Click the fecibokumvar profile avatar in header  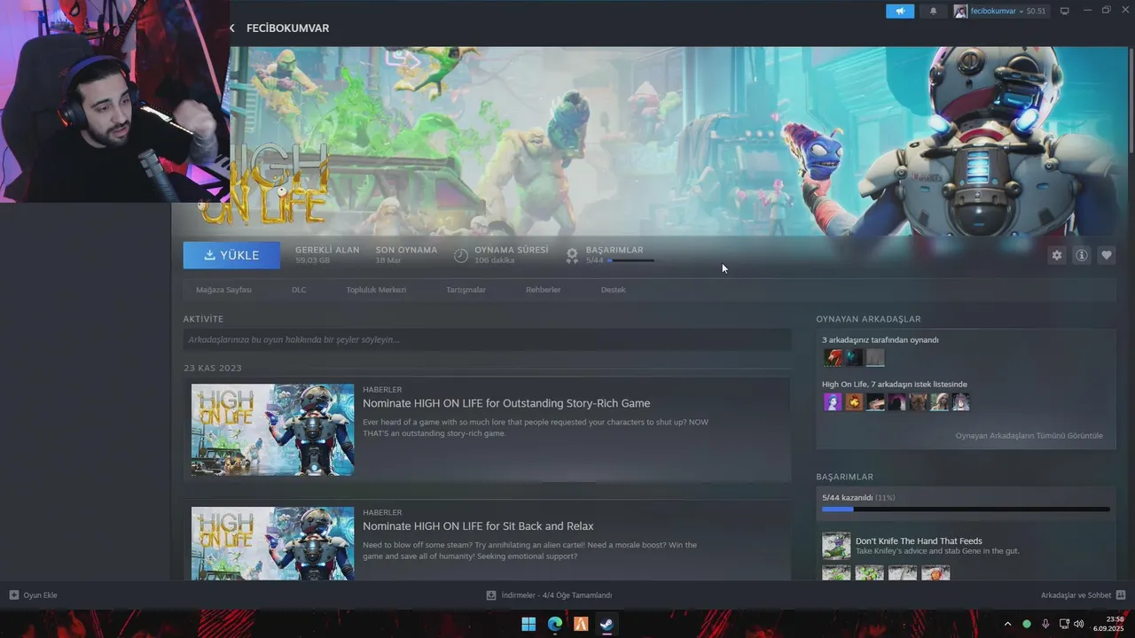click(960, 12)
